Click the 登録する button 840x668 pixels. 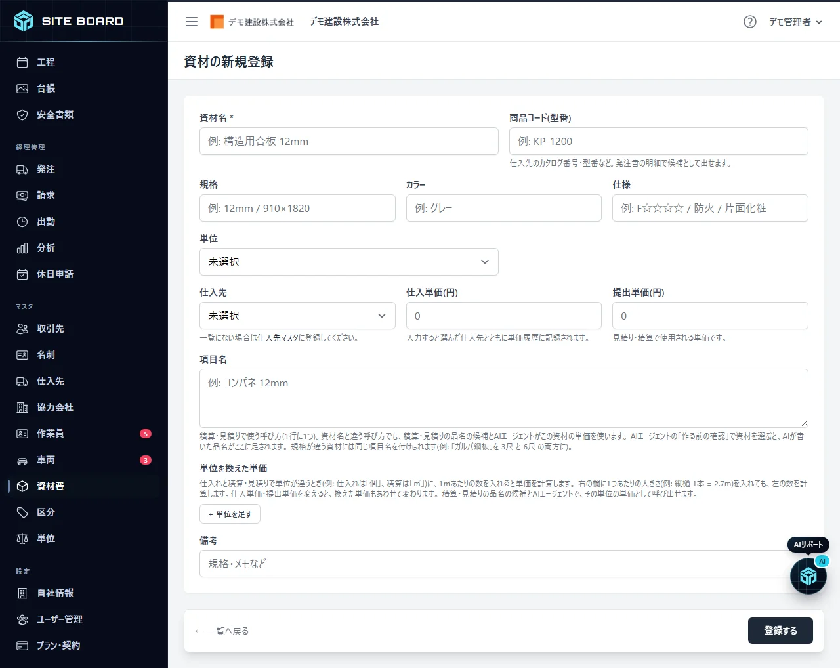(x=780, y=631)
